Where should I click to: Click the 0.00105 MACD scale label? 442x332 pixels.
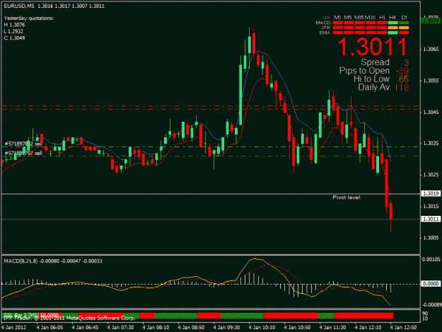click(431, 260)
